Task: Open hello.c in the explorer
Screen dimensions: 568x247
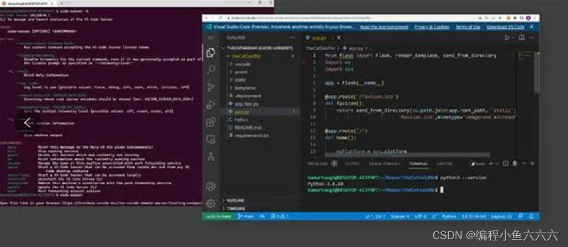Action: [260, 120]
